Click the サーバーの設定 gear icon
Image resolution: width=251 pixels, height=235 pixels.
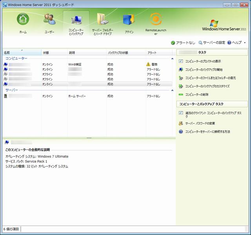tap(200, 43)
